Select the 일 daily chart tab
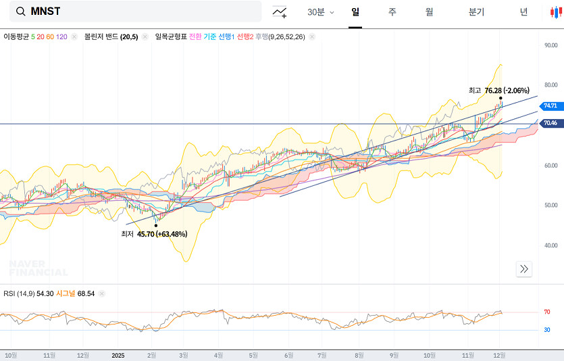This screenshot has width=564, height=361. point(355,12)
